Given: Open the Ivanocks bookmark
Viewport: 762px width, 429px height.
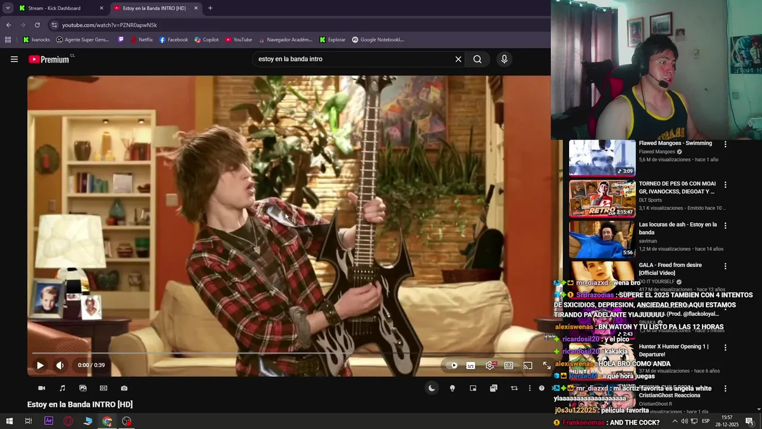Looking at the screenshot, I should click(37, 40).
